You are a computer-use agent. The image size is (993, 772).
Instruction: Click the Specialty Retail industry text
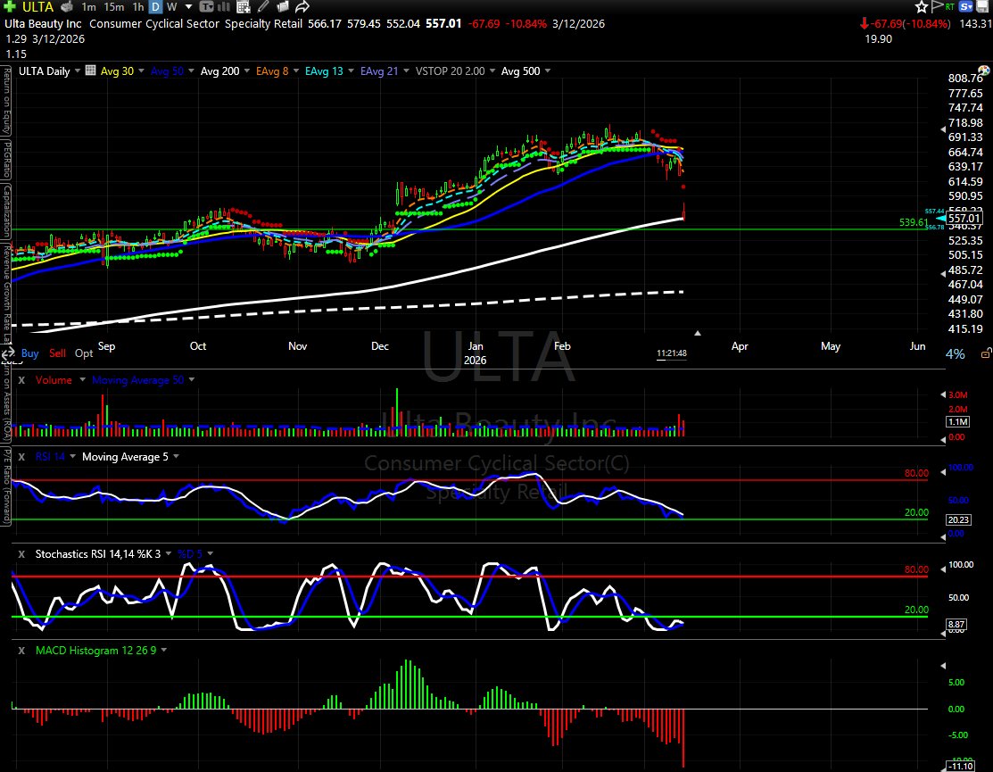click(263, 23)
